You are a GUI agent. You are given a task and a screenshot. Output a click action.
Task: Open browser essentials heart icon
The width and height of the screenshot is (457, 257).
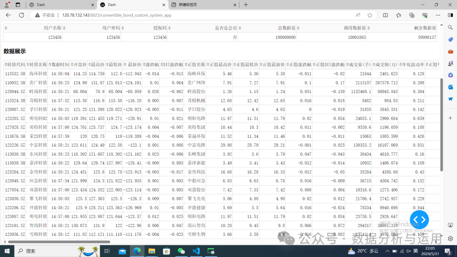tap(425, 15)
